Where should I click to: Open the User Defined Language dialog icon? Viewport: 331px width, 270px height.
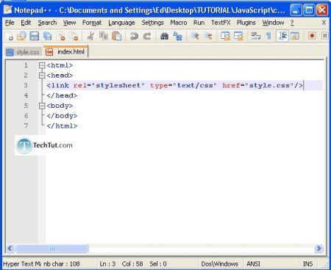[295, 36]
